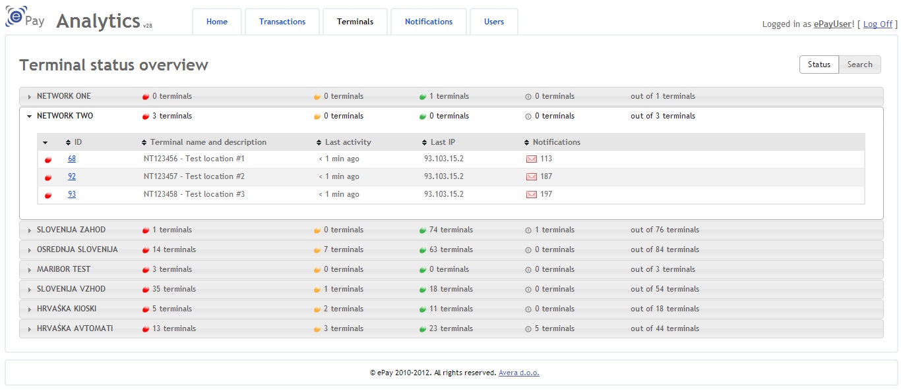Click red status dot for terminal 92
Viewport: 901px width, 391px height.
48,177
